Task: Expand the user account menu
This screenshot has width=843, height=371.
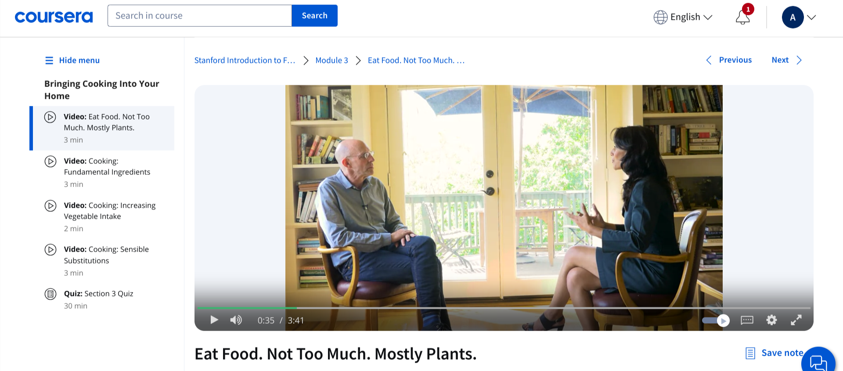Action: pyautogui.click(x=799, y=18)
